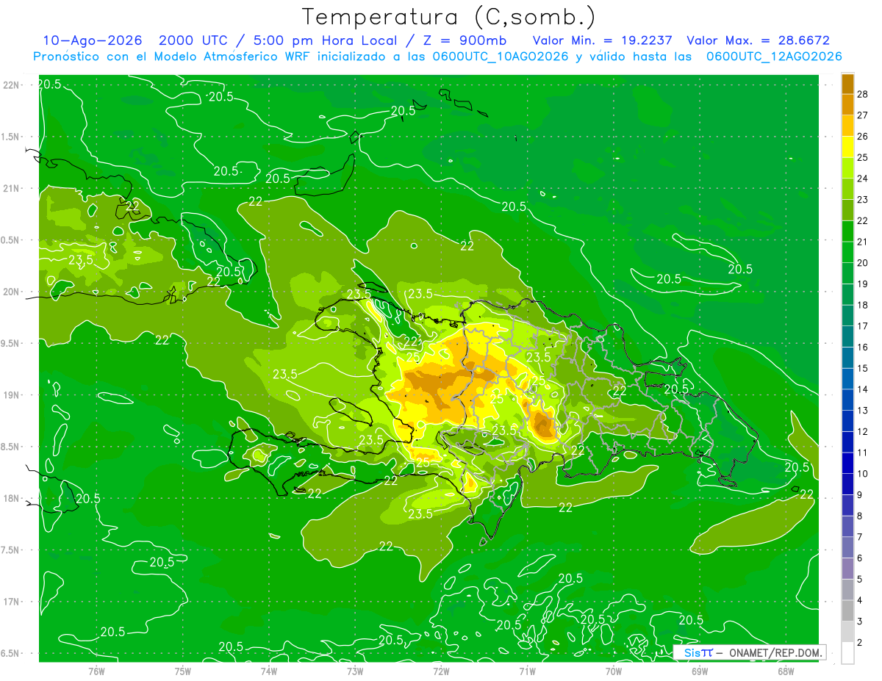Click legend scale value '16'
This screenshot has height=681, width=882.
863,347
